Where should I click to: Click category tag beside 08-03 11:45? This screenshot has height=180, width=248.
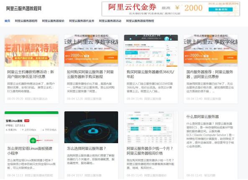coord(155,175)
